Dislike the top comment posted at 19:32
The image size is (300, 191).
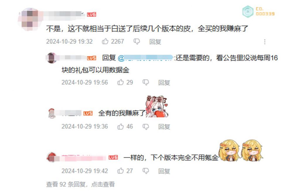[137, 41]
